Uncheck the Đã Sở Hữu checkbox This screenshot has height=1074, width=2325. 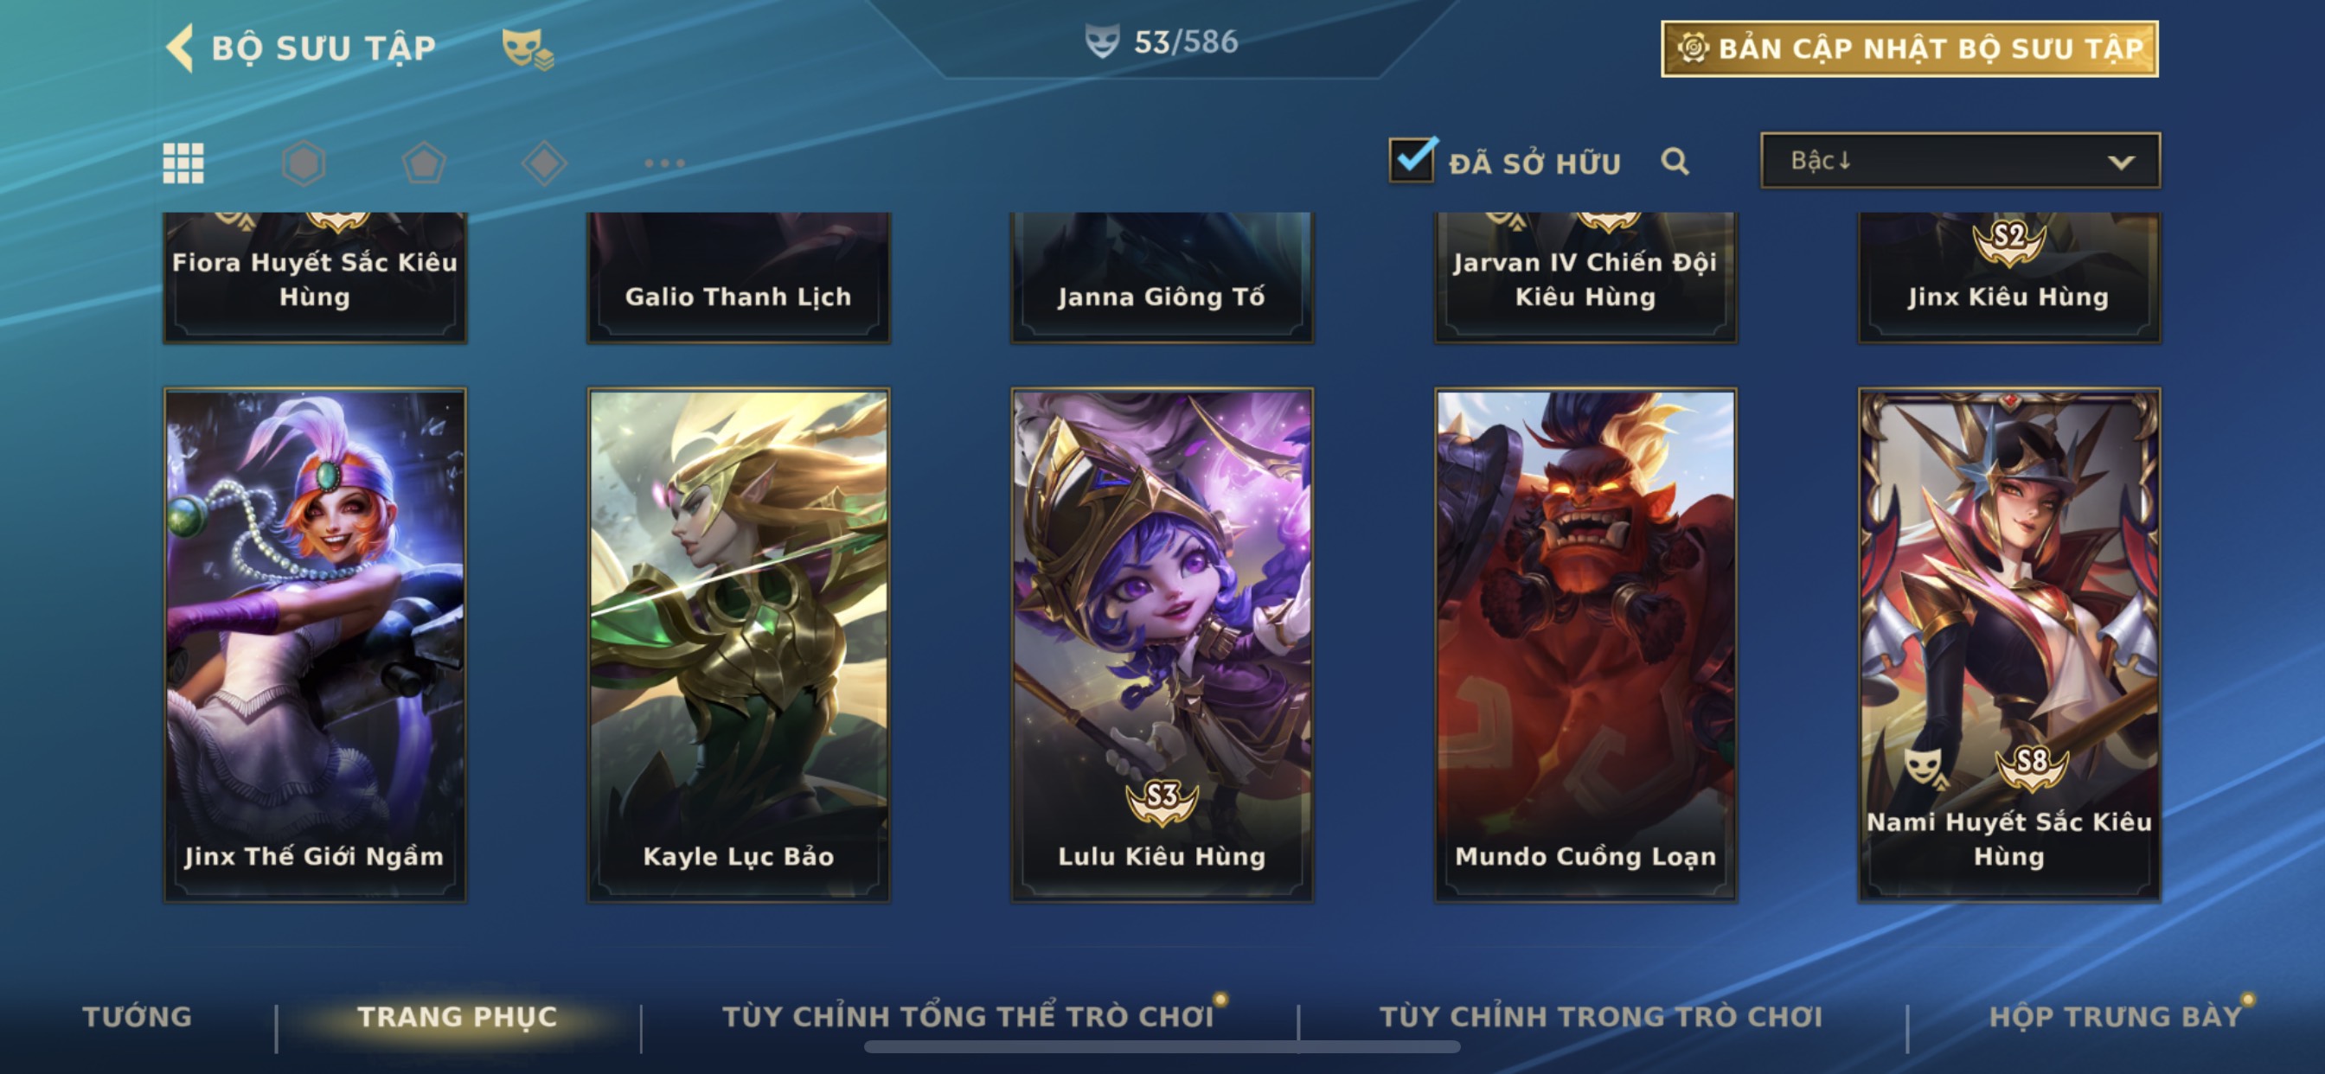[1412, 160]
